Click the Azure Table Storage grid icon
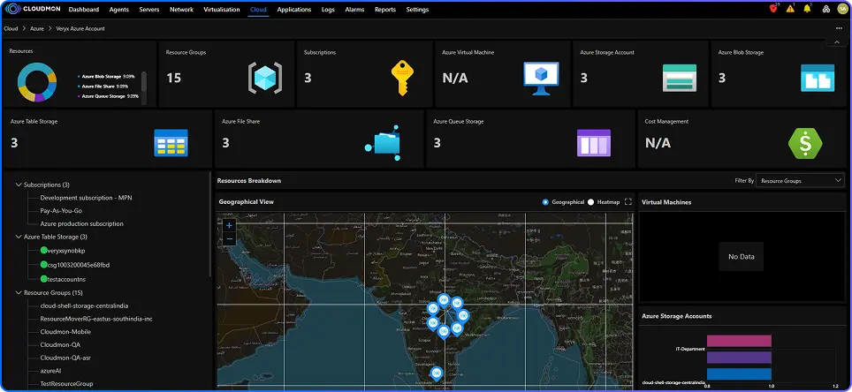 point(171,143)
